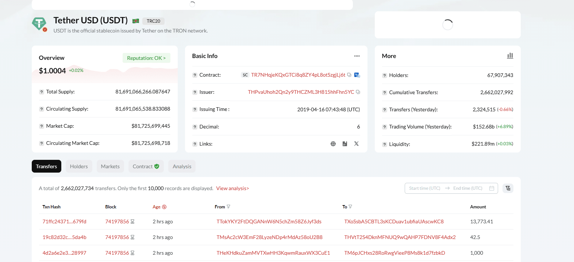Open the official website globe link icon
Viewport: 574px width, 262px height.
coord(333,144)
